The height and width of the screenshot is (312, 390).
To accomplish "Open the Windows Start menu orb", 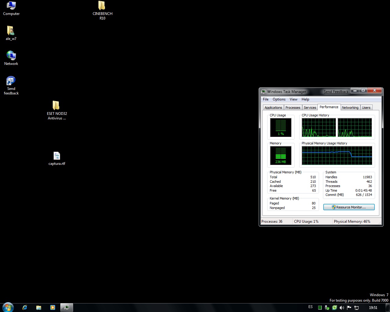I will click(x=8, y=307).
